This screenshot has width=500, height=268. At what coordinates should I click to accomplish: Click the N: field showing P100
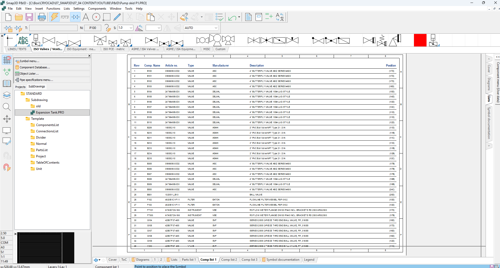pos(93,28)
